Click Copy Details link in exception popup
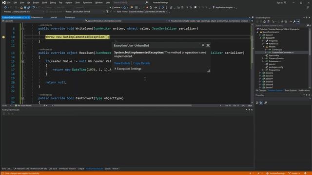This screenshot has width=312, height=175. [141, 63]
